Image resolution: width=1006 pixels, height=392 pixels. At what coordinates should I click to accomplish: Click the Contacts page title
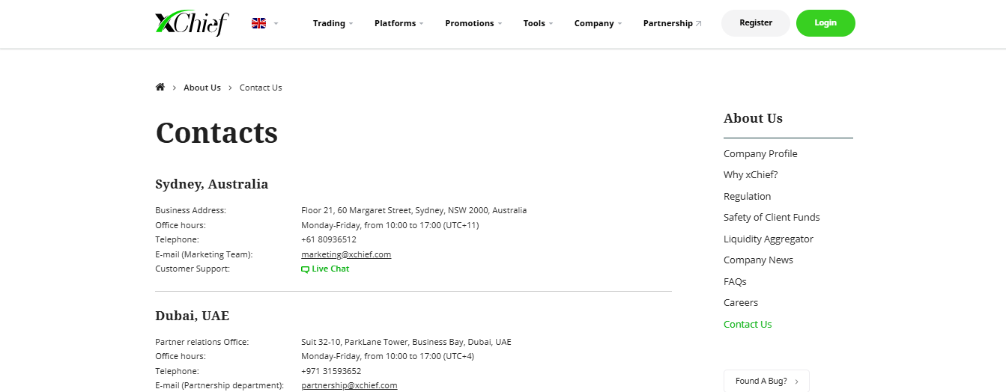pos(216,132)
